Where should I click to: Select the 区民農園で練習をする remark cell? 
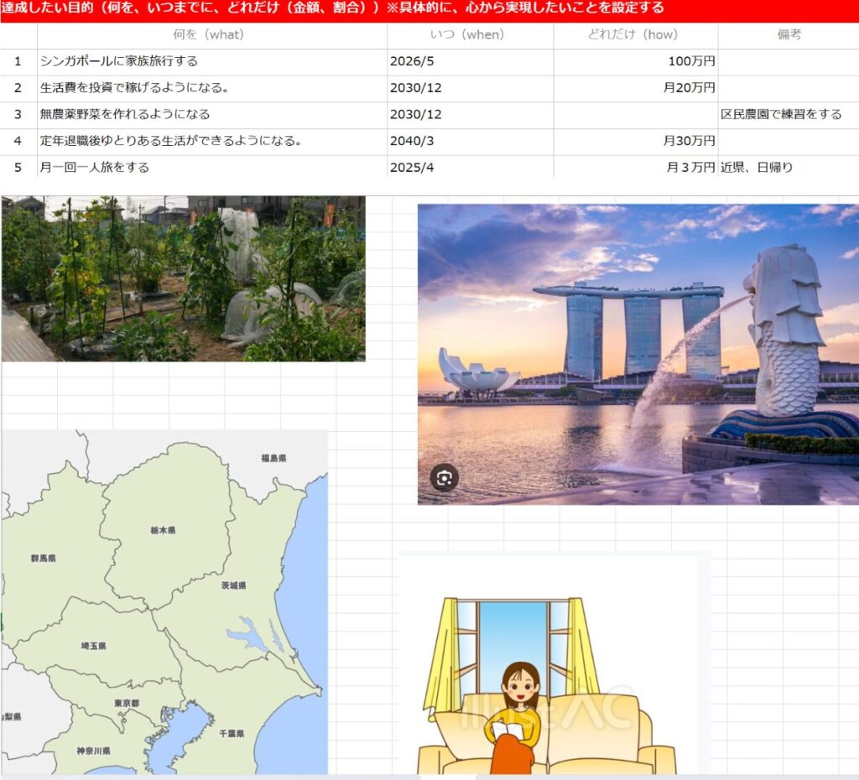click(788, 115)
